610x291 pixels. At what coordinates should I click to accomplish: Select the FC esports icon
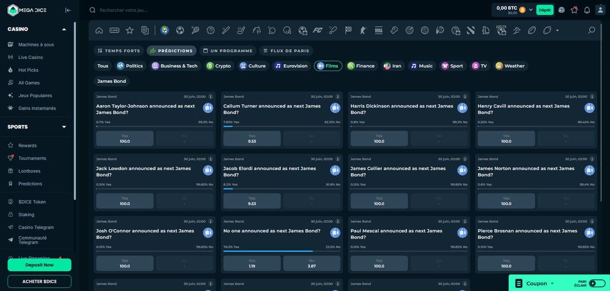click(x=318, y=30)
